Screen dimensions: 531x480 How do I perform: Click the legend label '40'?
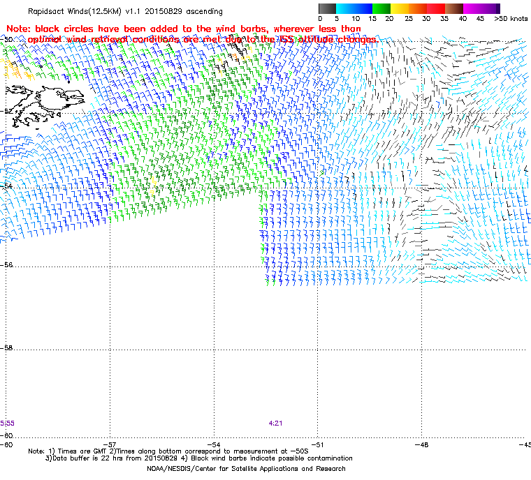click(463, 19)
